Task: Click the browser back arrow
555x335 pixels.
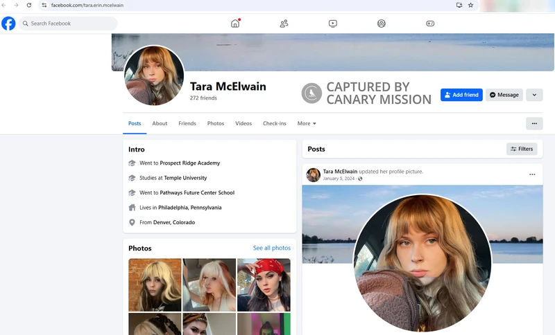Action: 4,6
